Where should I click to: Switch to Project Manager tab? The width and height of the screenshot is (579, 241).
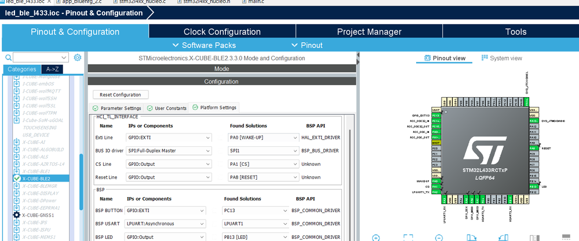pyautogui.click(x=369, y=32)
